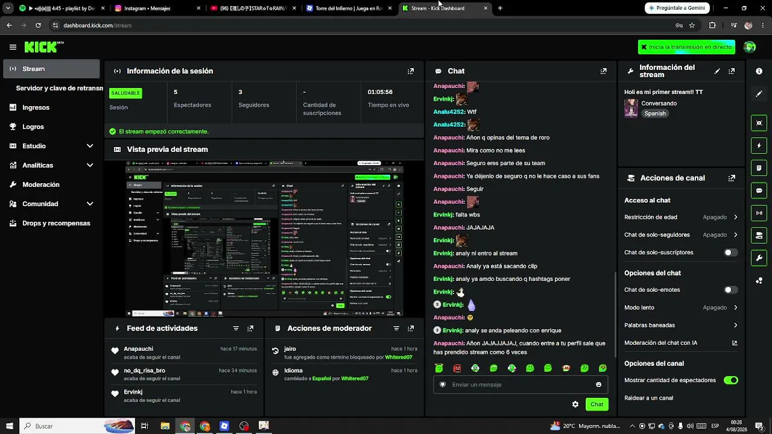Click the three-dots icon at bottom of right sidebar
The width and height of the screenshot is (772, 434).
click(x=759, y=280)
